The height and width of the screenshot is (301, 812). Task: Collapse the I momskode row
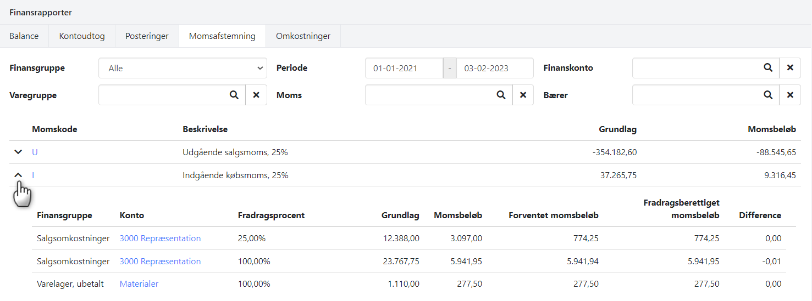tap(18, 175)
